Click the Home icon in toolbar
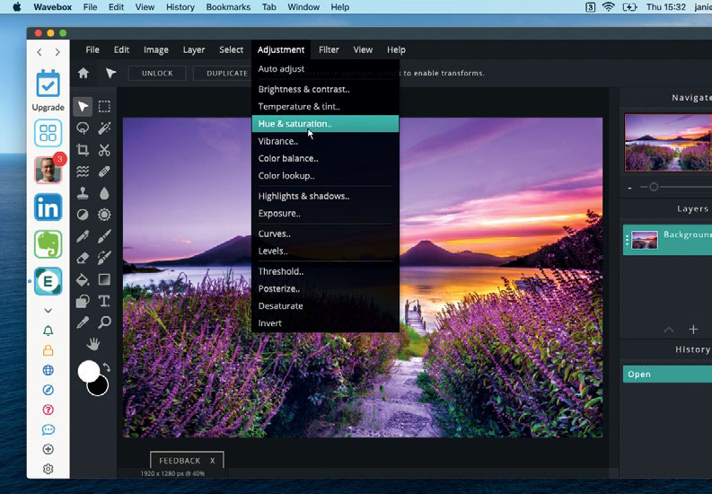This screenshot has height=494, width=712. 84,73
